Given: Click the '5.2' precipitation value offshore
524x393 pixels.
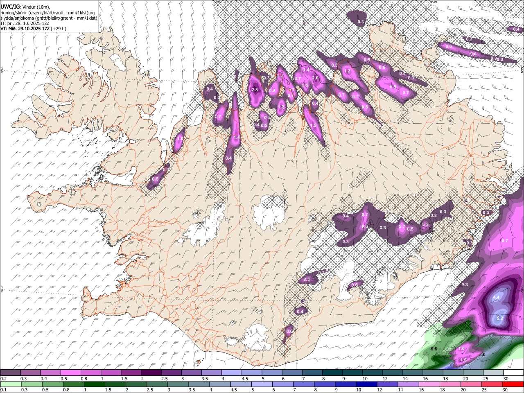Looking at the screenshot, I should (x=499, y=318).
